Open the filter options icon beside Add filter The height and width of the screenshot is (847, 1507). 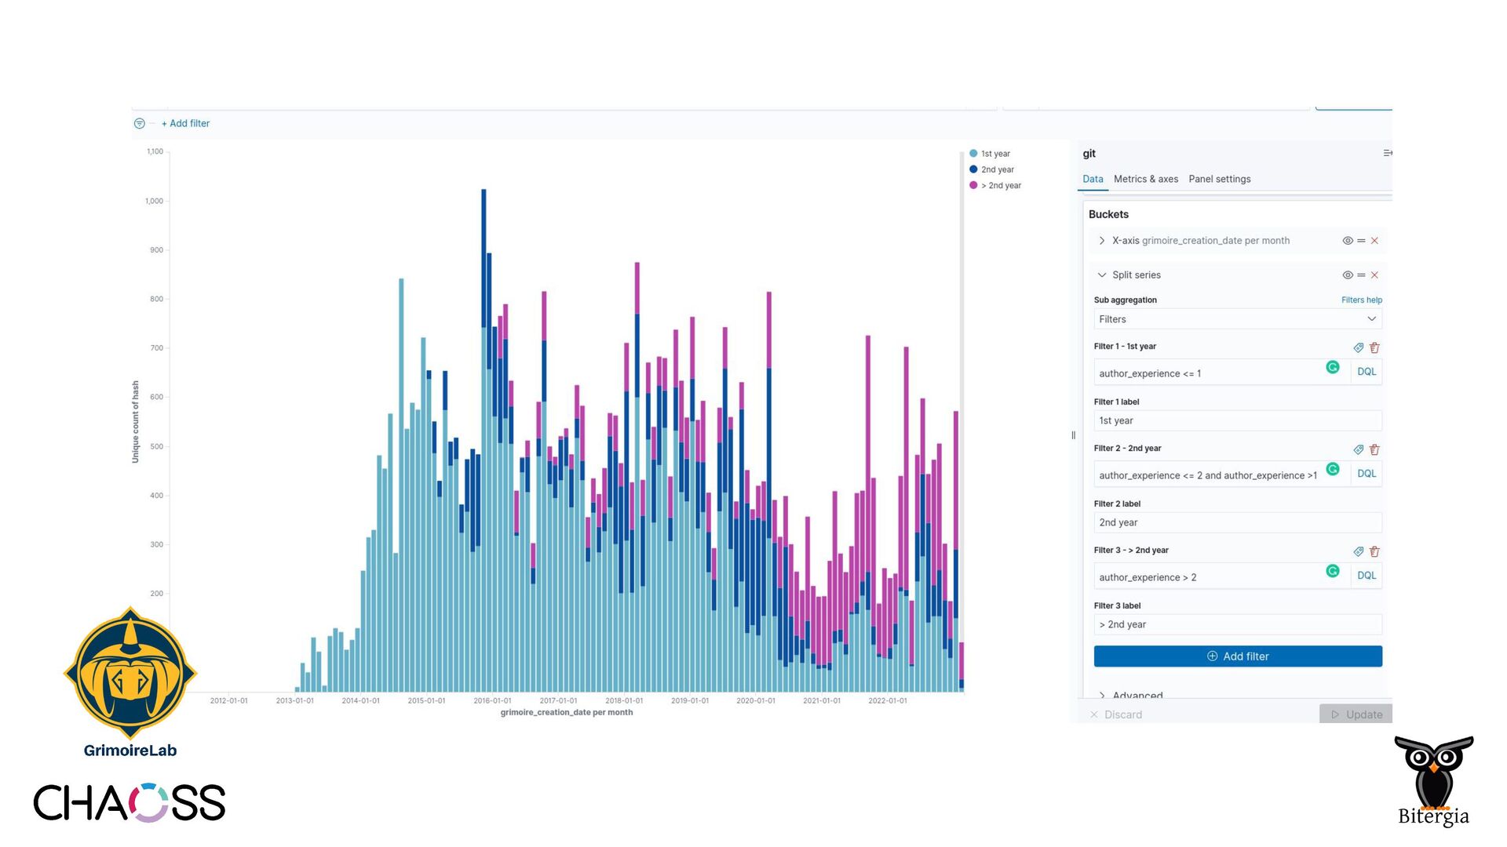click(139, 123)
